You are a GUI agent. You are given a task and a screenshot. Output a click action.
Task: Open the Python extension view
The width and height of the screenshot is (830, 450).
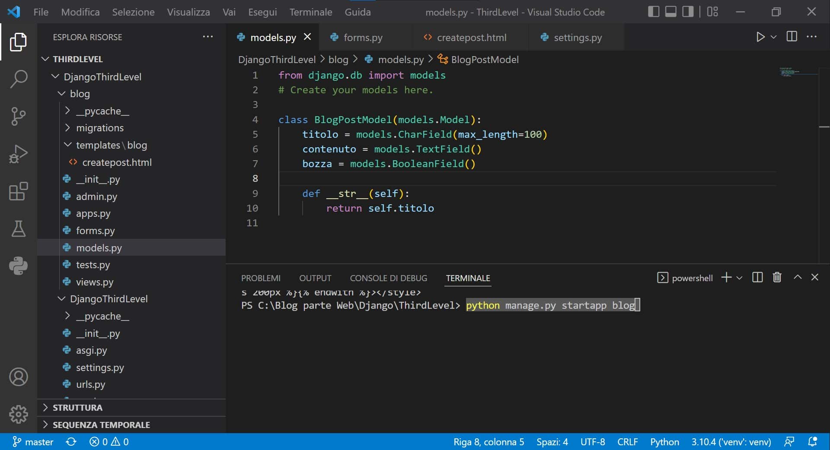click(x=18, y=266)
